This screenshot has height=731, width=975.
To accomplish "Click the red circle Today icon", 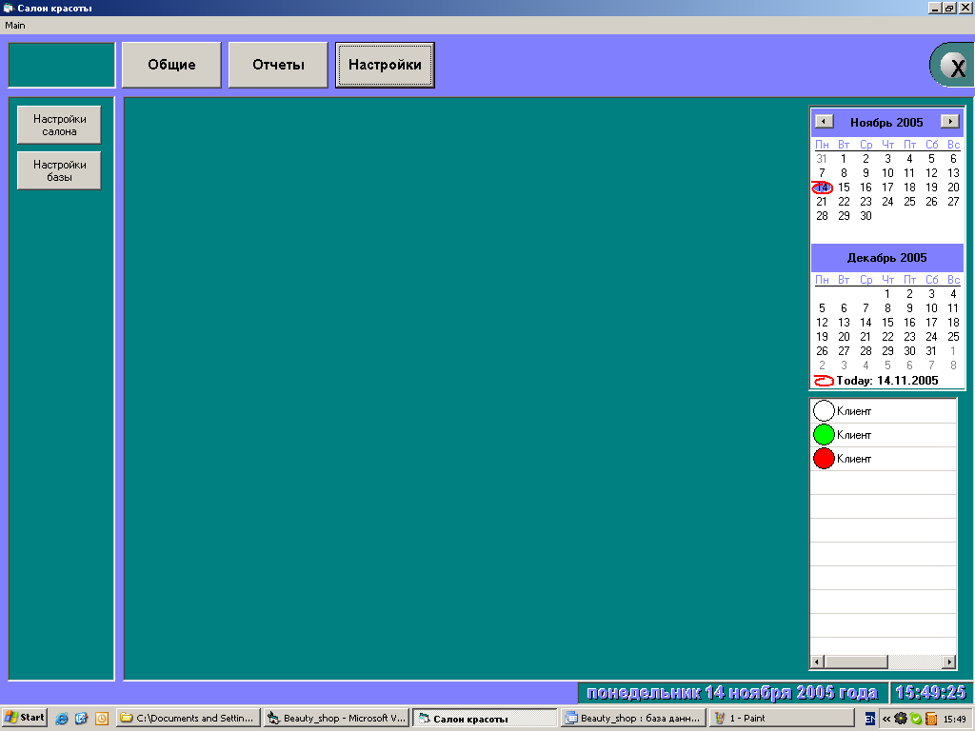I will tap(824, 381).
